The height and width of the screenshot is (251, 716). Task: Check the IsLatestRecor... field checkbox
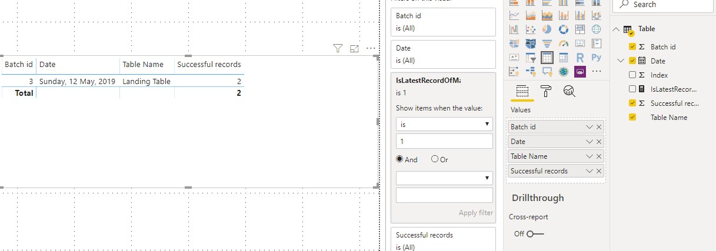(x=632, y=89)
